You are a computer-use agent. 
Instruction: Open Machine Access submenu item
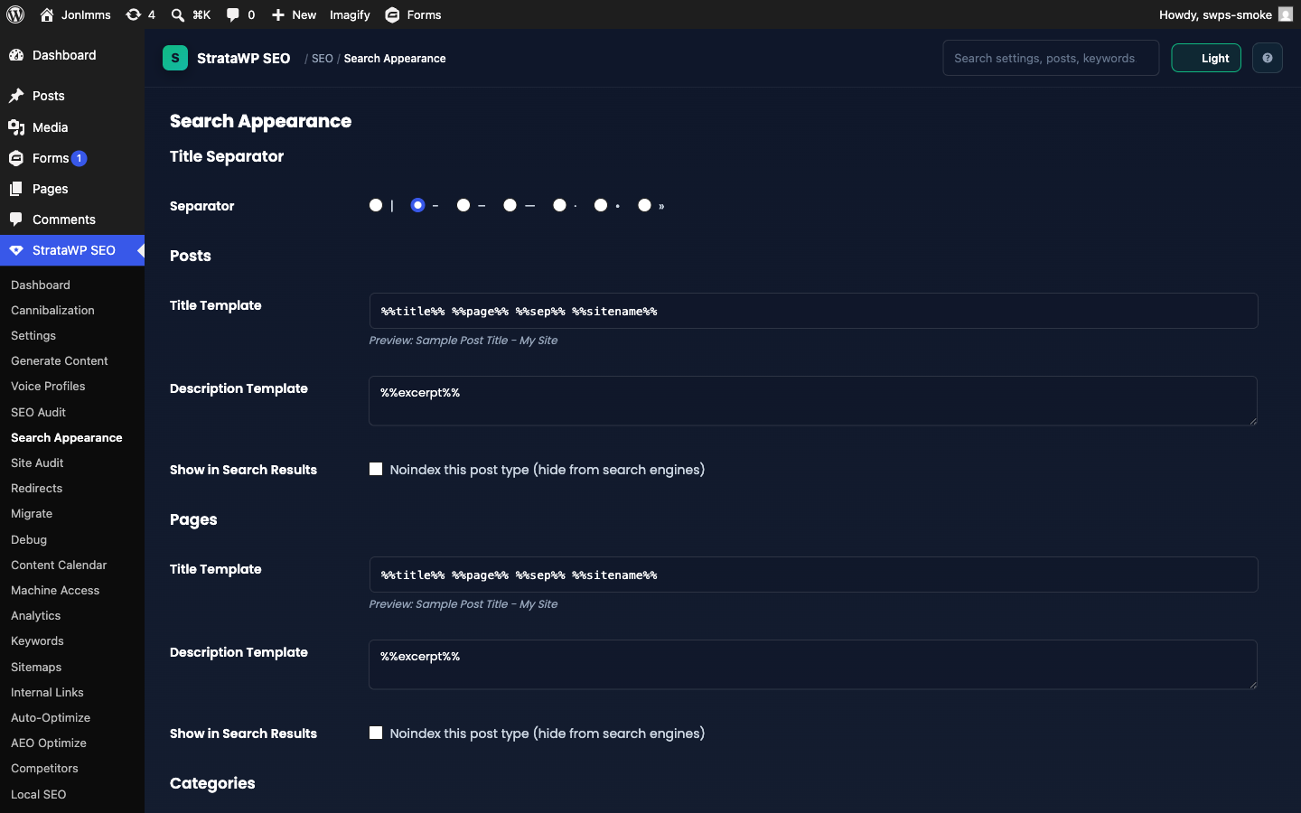[55, 590]
